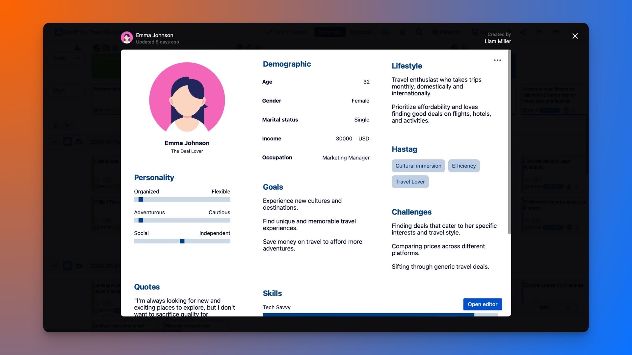The height and width of the screenshot is (355, 632).
Task: Click the Personas icon in the toolbar
Action: 434,32
